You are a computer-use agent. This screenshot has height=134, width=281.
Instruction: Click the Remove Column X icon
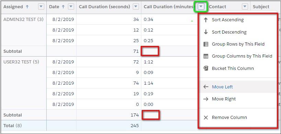tap(206, 118)
